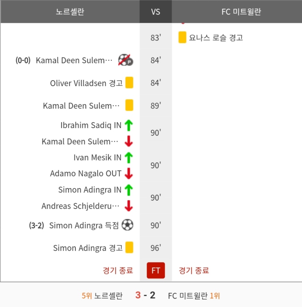Click Oliver Villadsen's yellow card icon
Viewport: 302px width, 307px height.
pos(129,83)
